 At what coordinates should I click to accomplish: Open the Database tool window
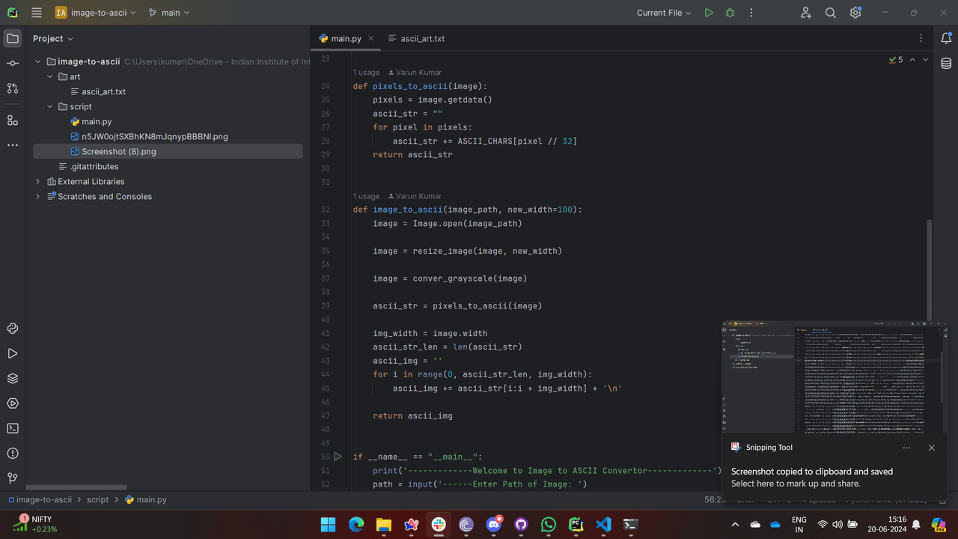pos(946,64)
